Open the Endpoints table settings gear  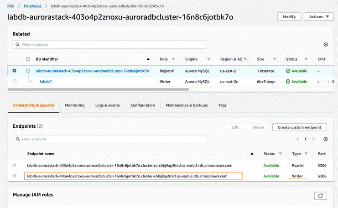(326, 139)
